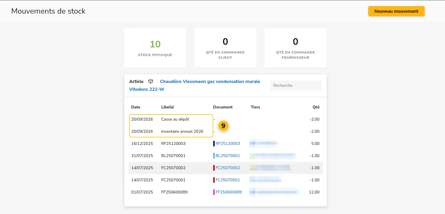Click the FC25070001 libellé cell
The width and height of the screenshot is (445, 214).
click(x=173, y=180)
